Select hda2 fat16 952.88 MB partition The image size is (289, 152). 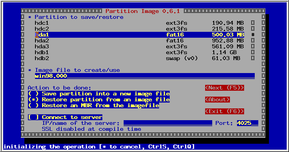[x=139, y=40]
